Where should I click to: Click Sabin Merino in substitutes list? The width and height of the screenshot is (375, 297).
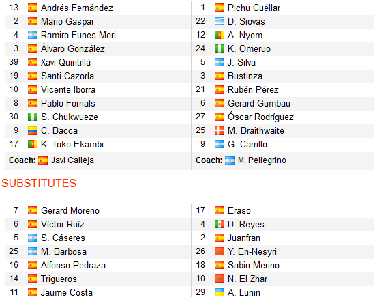pyautogui.click(x=254, y=265)
